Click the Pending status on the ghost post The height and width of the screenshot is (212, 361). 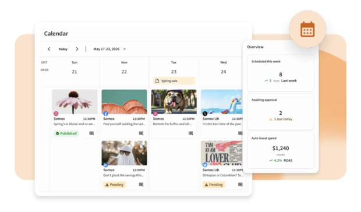tap(115, 185)
